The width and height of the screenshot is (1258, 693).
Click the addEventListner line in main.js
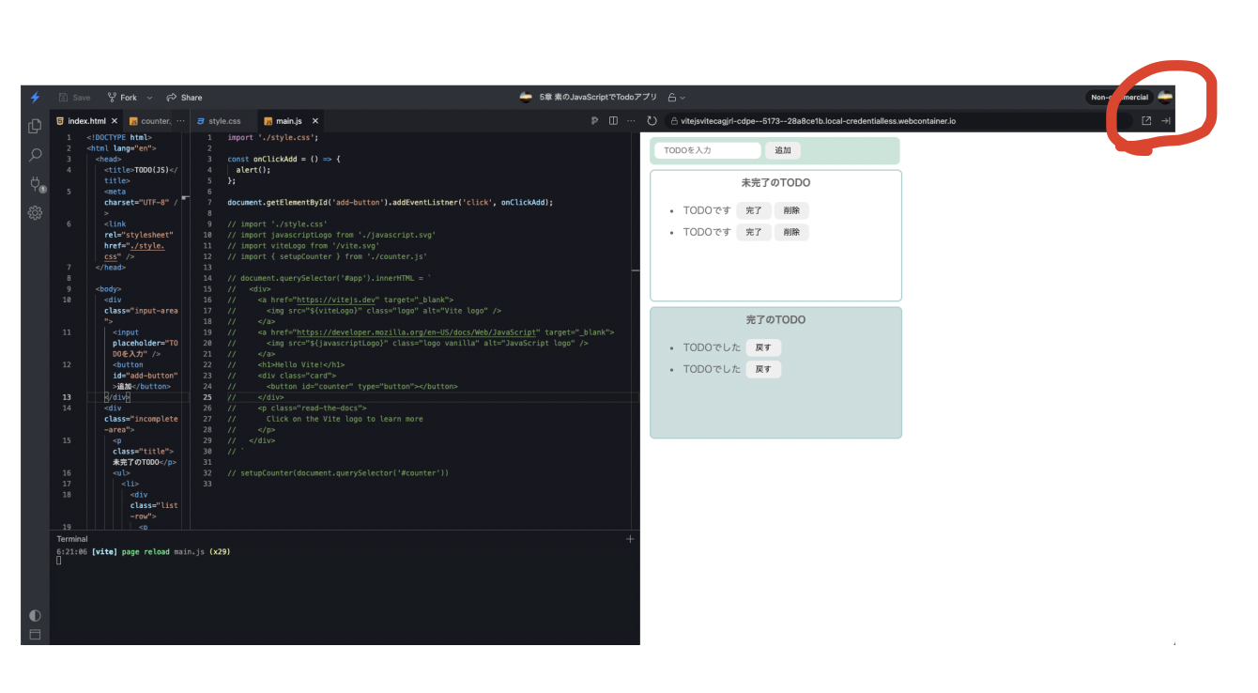coord(390,202)
